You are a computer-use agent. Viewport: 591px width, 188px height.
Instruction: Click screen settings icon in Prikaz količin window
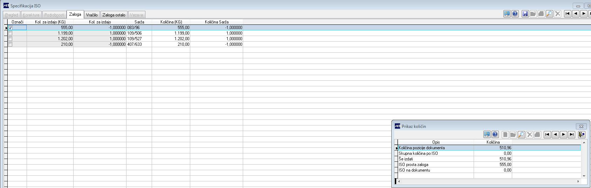pyautogui.click(x=487, y=135)
